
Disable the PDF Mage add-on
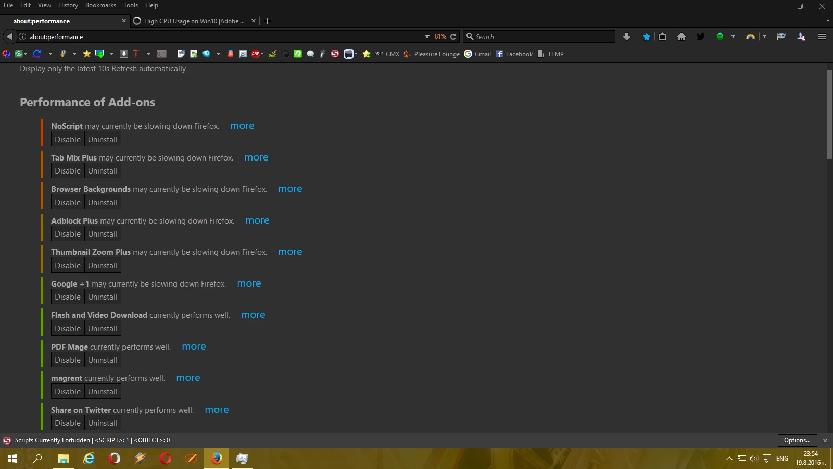pyautogui.click(x=68, y=360)
